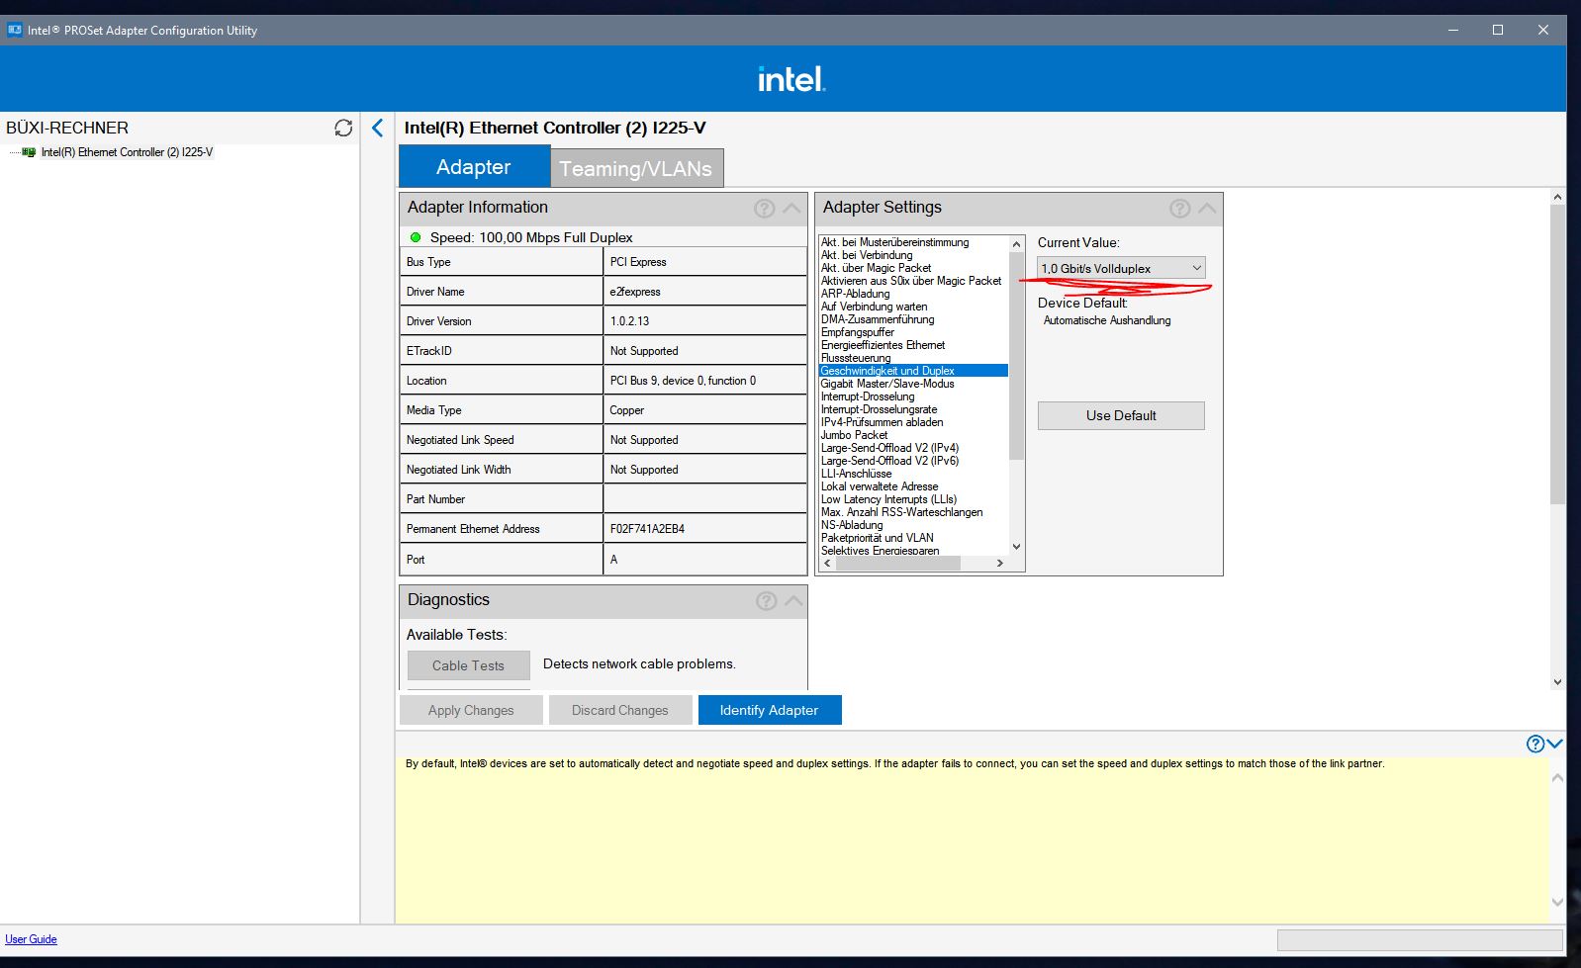Select 'Akt. bei Musterübereinstimmung' setting

[x=895, y=242]
